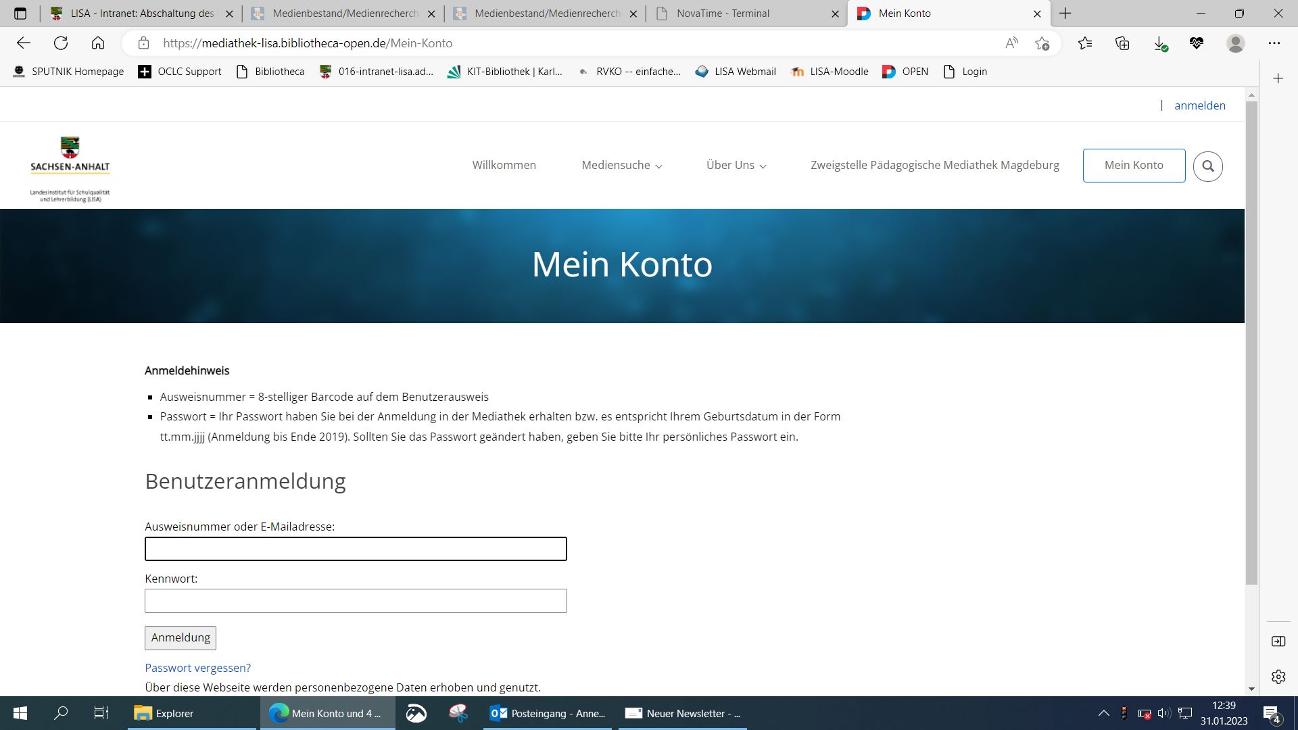The width and height of the screenshot is (1298, 730).
Task: Open 016-intranet-lisa bookmark
Action: click(x=376, y=72)
